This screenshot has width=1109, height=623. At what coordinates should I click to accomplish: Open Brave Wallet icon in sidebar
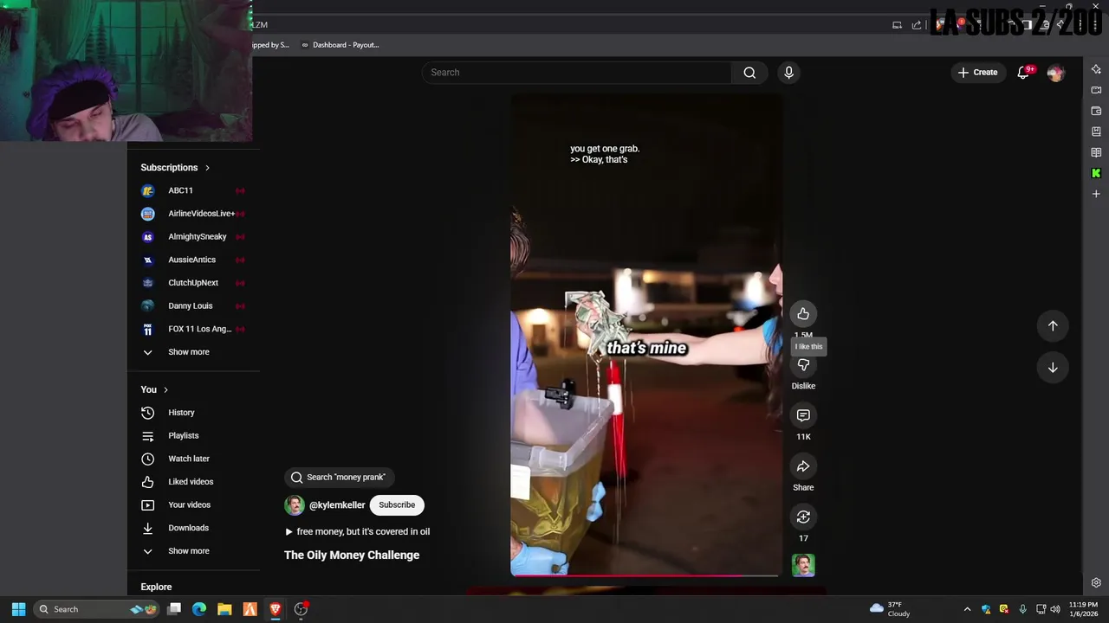[x=1096, y=111]
